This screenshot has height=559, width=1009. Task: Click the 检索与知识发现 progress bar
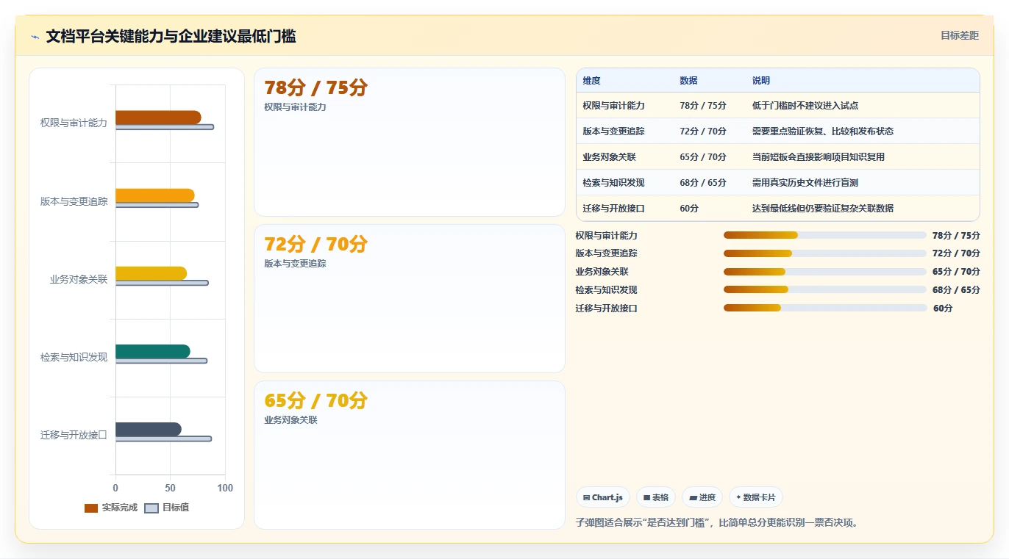pos(824,290)
